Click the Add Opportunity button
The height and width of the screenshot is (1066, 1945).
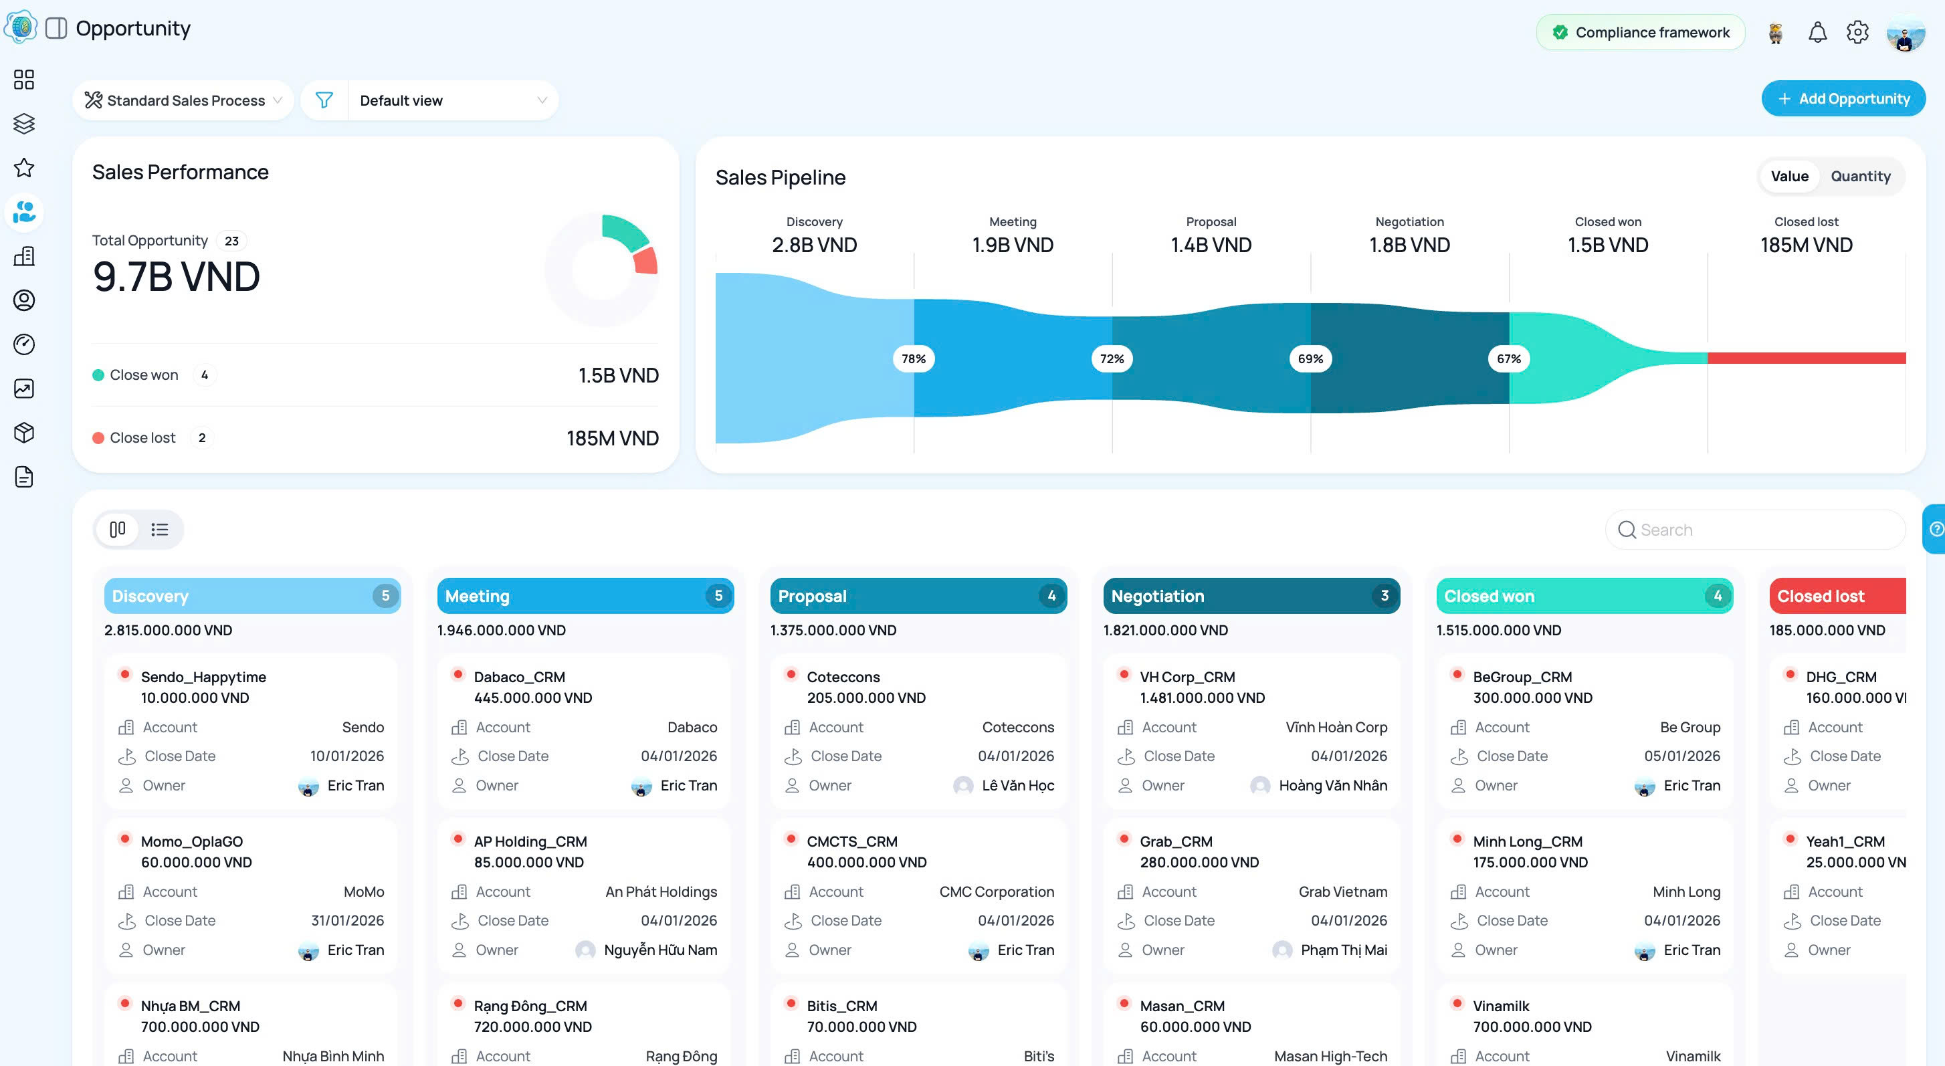(x=1843, y=99)
